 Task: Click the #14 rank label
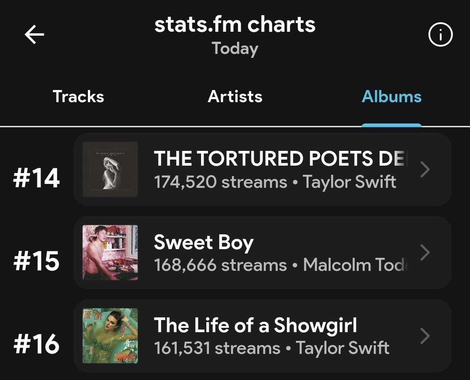tap(36, 178)
